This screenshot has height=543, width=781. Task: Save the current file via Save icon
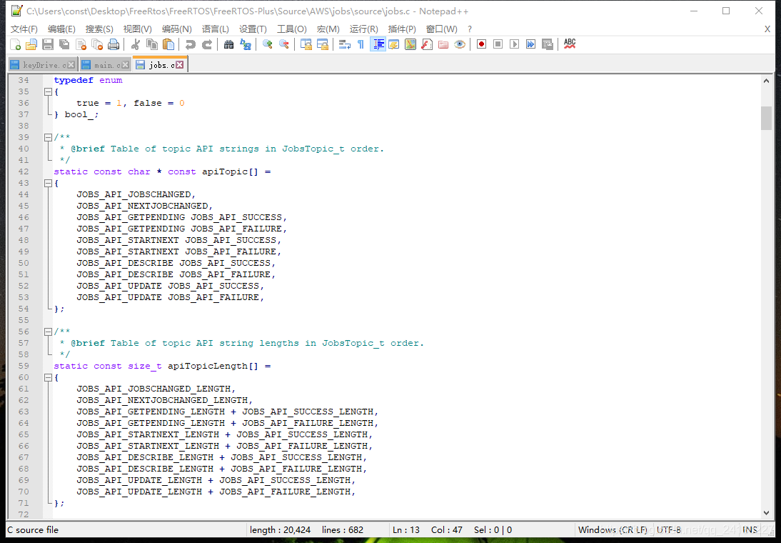[x=48, y=44]
